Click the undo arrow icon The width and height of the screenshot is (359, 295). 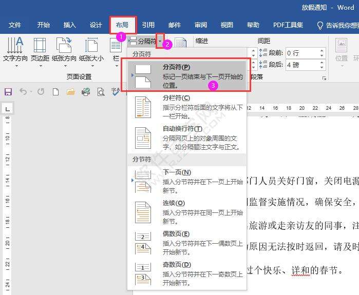coord(23,92)
